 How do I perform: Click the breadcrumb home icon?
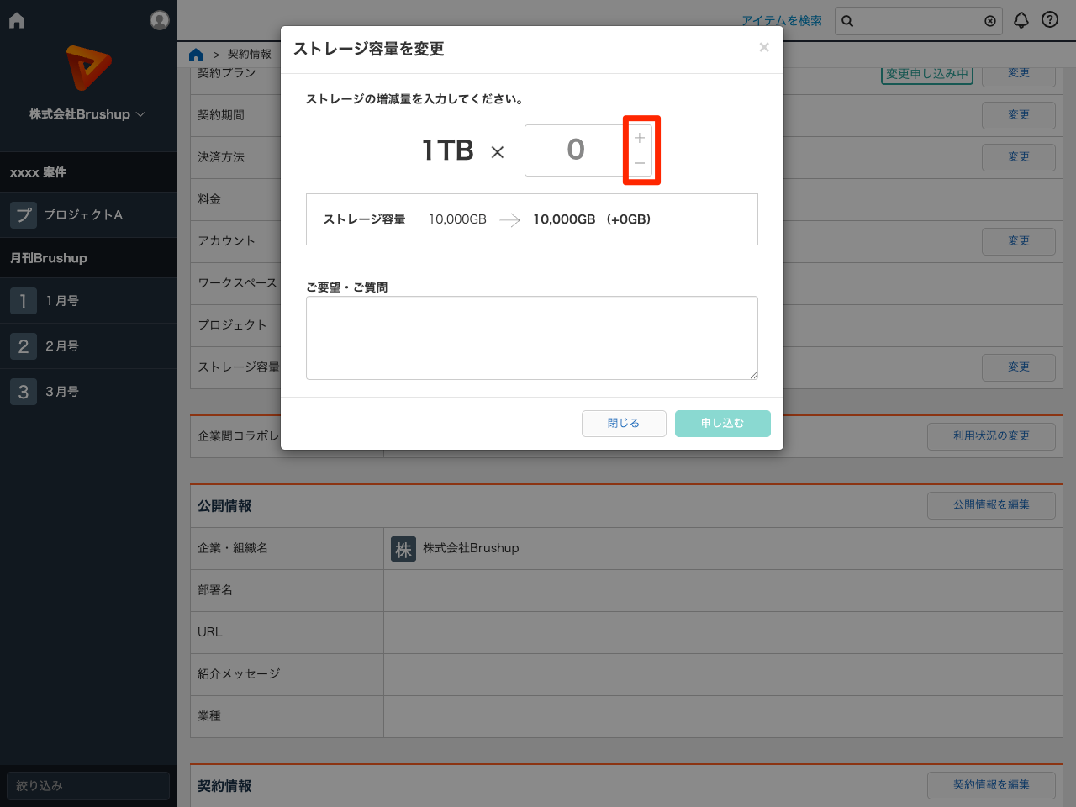click(x=196, y=55)
